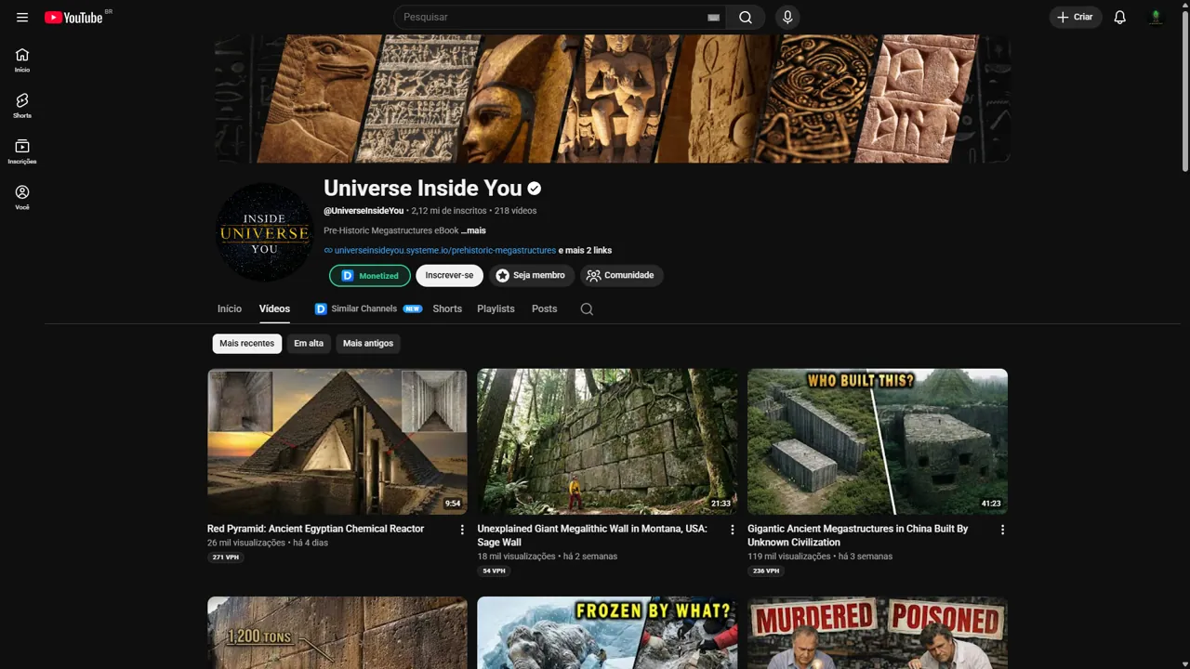Open the hamburger guide menu
The image size is (1190, 669).
click(22, 17)
